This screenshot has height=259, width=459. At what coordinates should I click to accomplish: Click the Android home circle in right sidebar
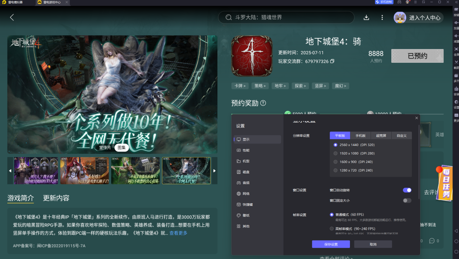point(456,241)
